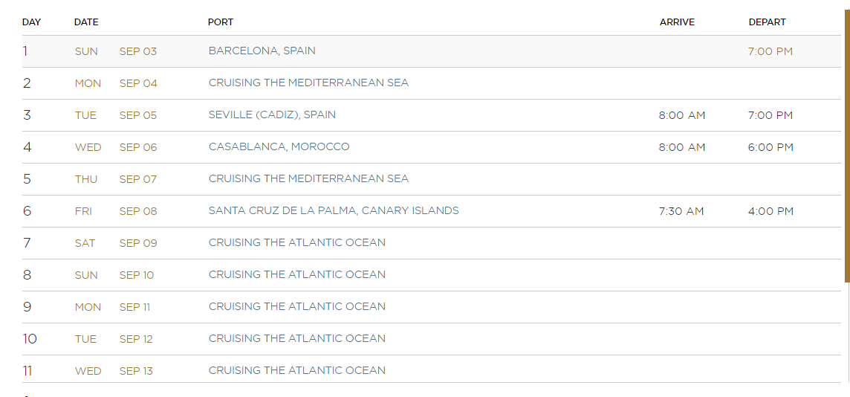Click the DAY column header
850x397 pixels.
pyautogui.click(x=31, y=22)
